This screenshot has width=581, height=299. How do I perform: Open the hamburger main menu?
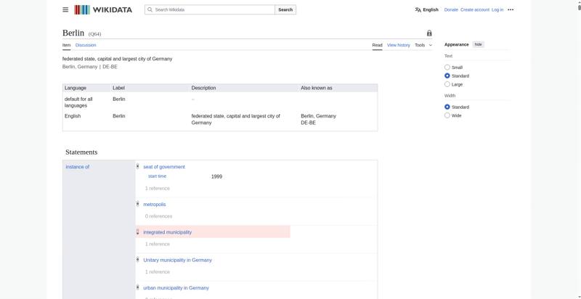tap(65, 9)
